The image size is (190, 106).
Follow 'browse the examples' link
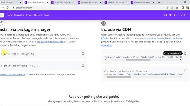point(168,38)
